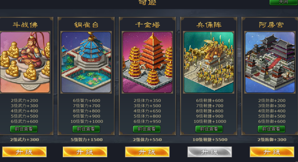The image size is (298, 162).
Task: Upgrade 千金塔 using its 升级 button
Action: [x=147, y=152]
